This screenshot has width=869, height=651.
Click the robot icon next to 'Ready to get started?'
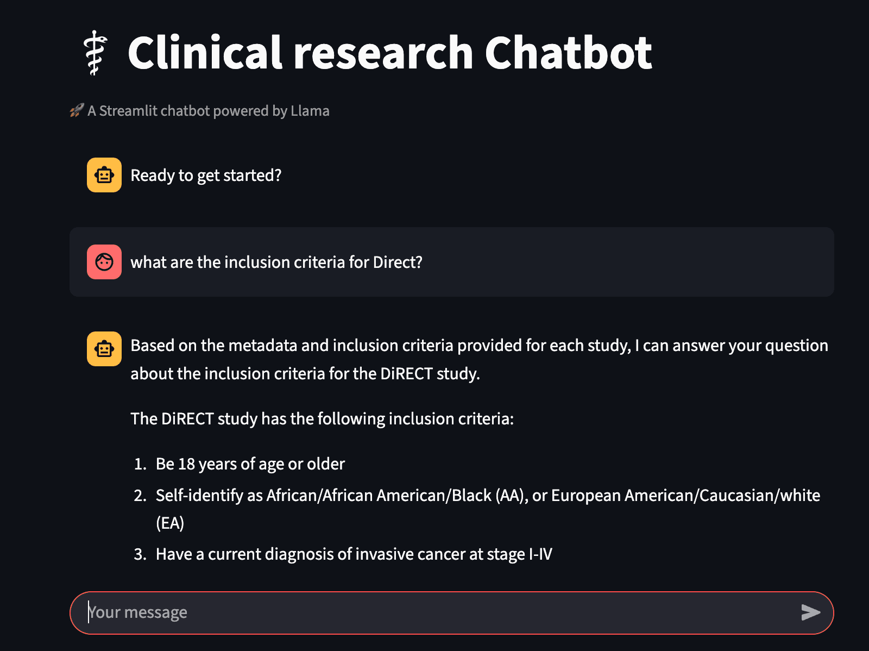pos(104,175)
